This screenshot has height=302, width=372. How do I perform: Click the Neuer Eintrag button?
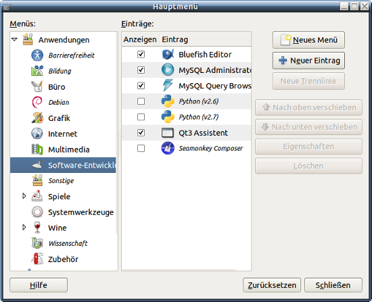308,60
